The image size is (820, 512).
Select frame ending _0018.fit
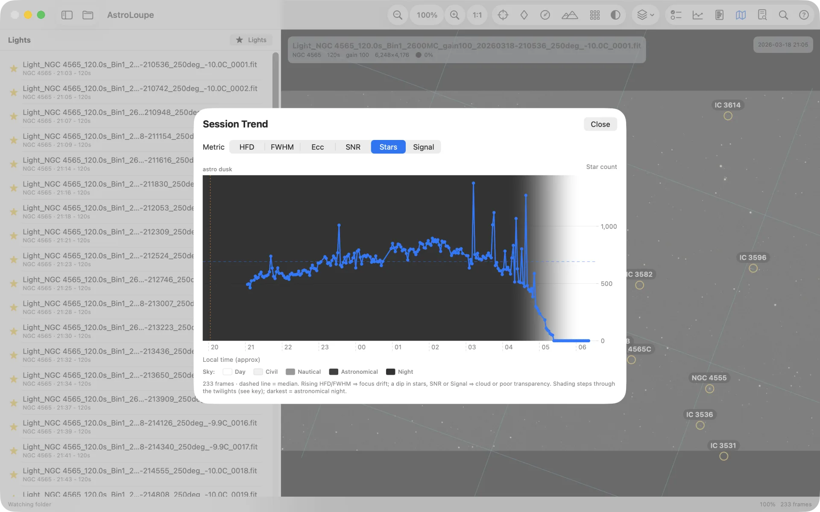137,474
